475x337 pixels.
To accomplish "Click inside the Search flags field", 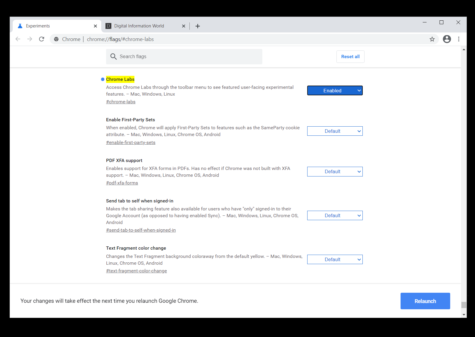I will [183, 56].
